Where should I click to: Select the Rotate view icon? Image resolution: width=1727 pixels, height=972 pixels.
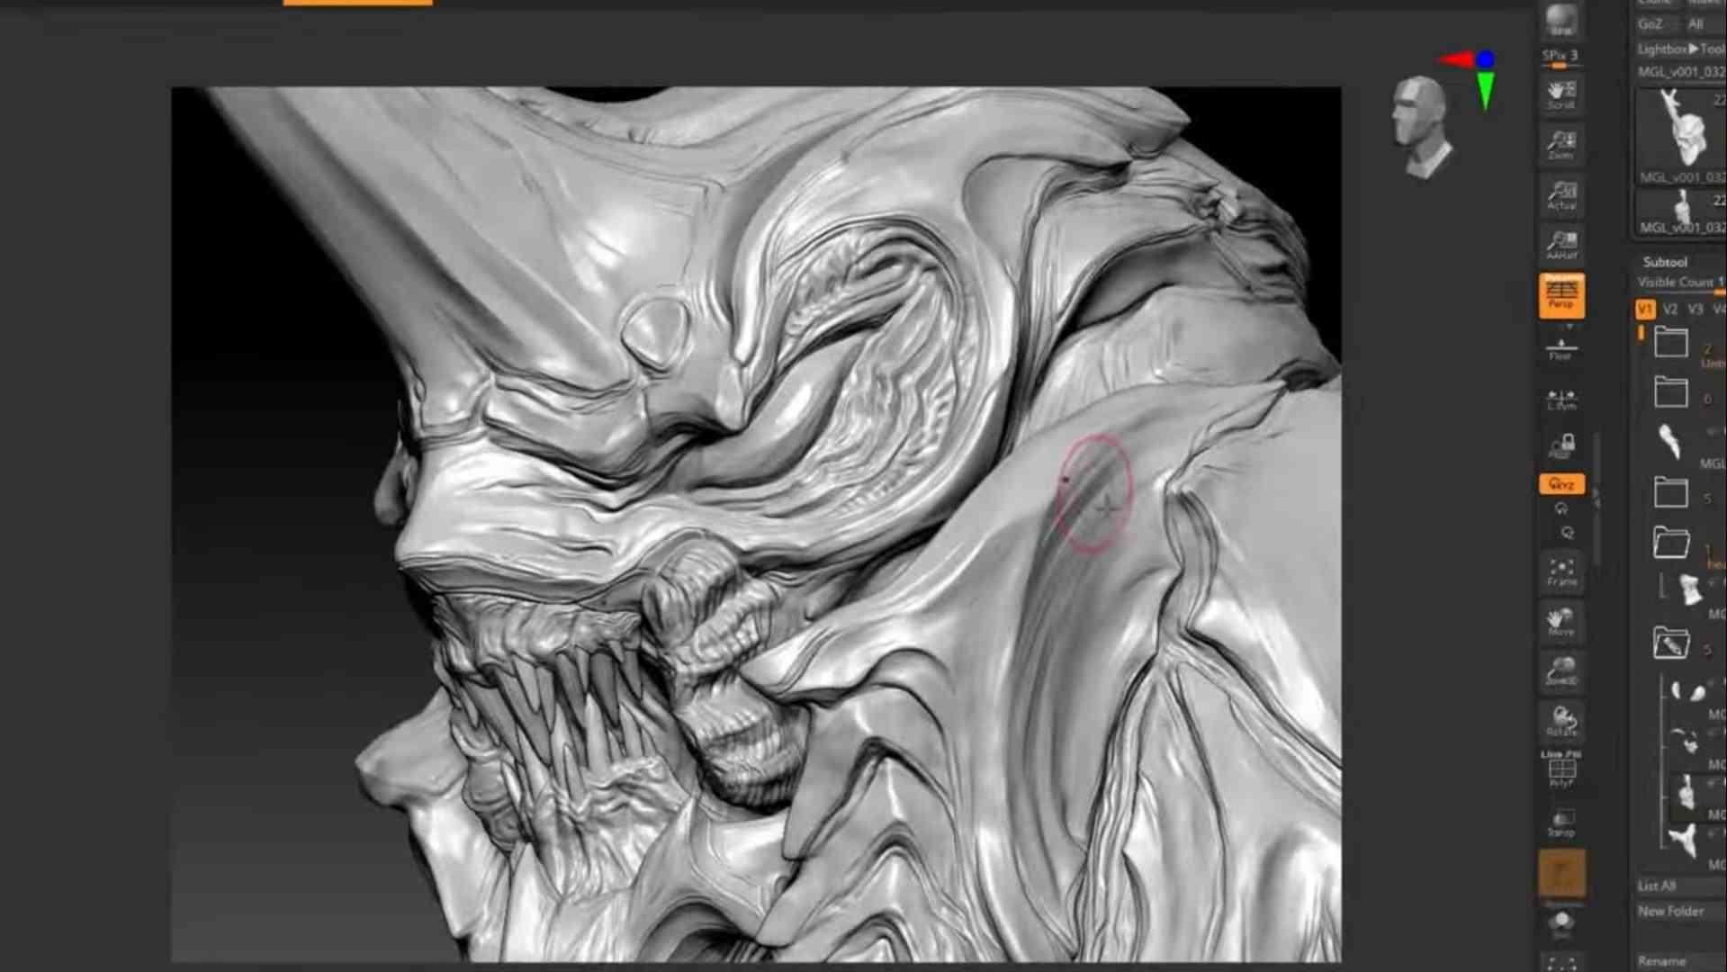[x=1561, y=721]
